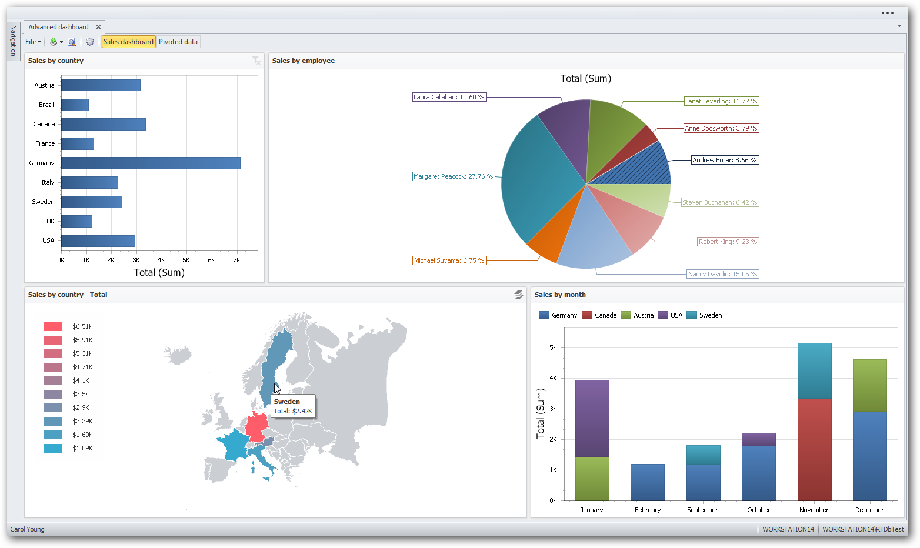The image size is (920, 548).
Task: Click the purple USA segment of October bar
Action: [x=759, y=439]
